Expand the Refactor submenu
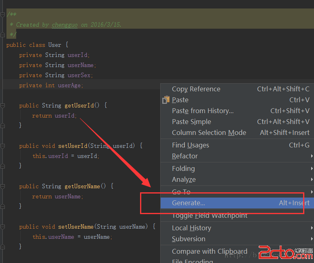 point(185,156)
